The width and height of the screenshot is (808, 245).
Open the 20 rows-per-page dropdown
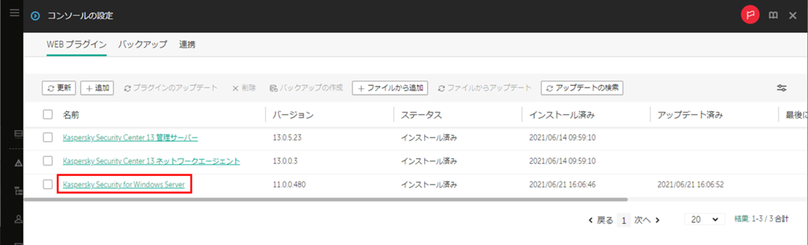click(704, 219)
